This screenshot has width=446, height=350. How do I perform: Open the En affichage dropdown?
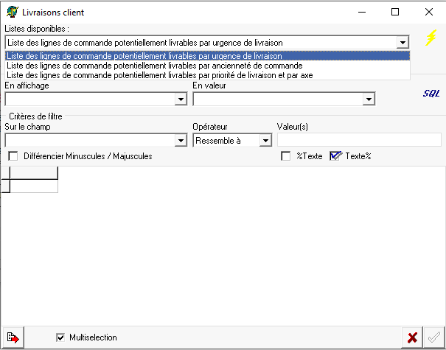[180, 99]
